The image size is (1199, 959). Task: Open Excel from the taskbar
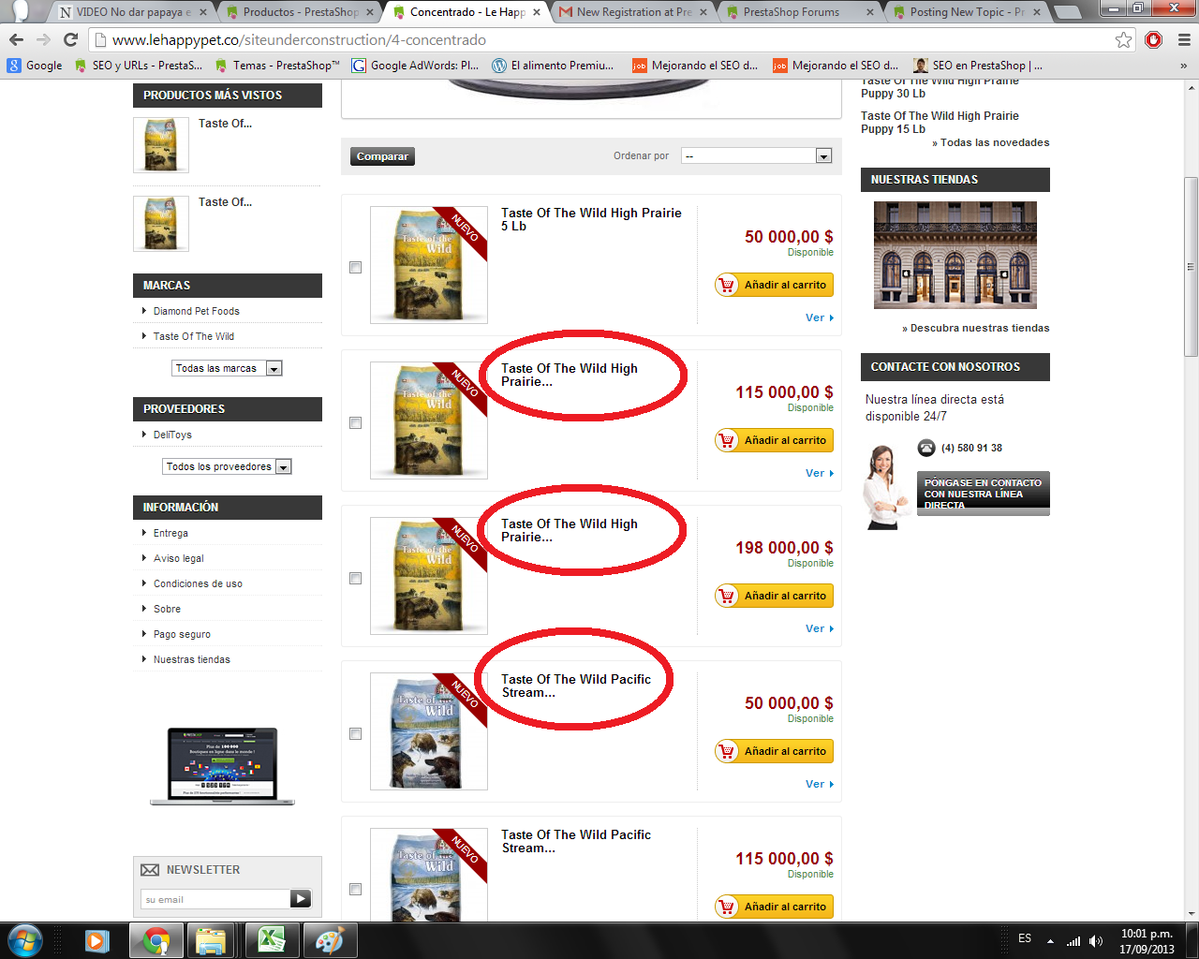click(272, 940)
